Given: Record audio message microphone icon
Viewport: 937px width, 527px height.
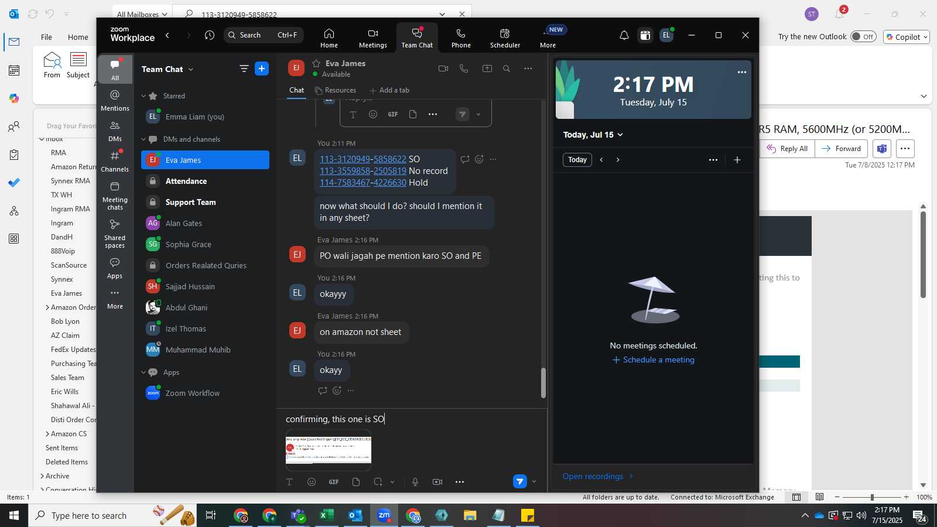Looking at the screenshot, I should (415, 482).
